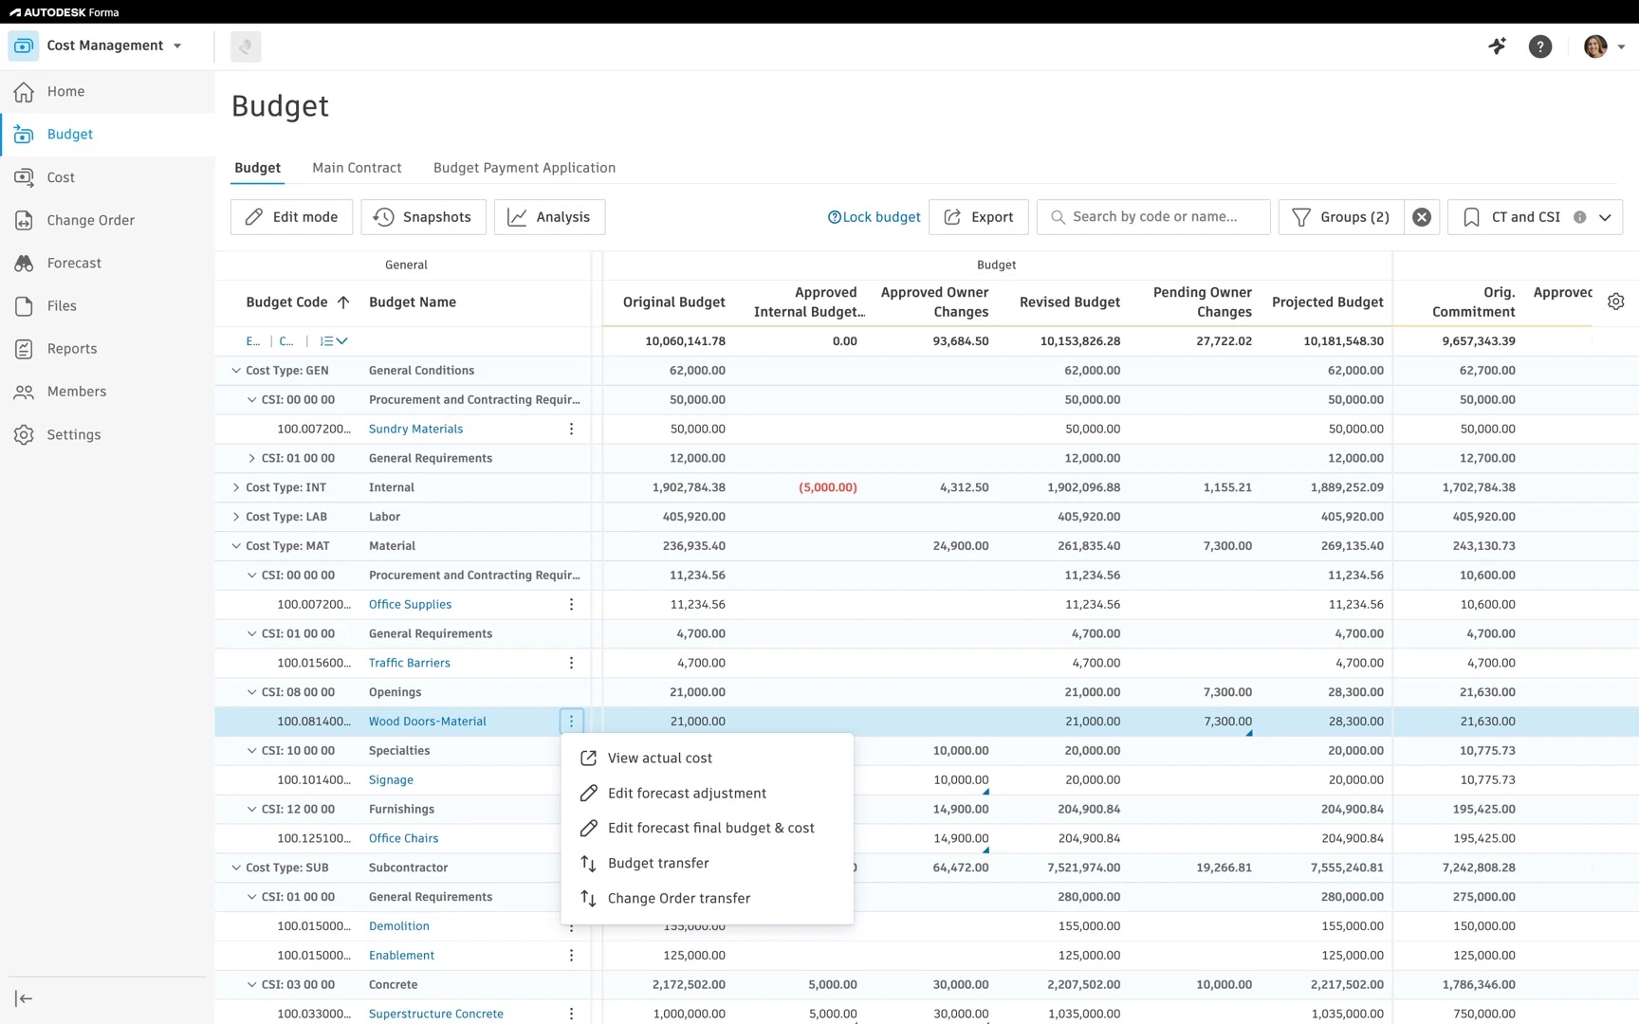Open row menu for Traffic Barriers
Screen dimensions: 1639x1024
coord(571,663)
